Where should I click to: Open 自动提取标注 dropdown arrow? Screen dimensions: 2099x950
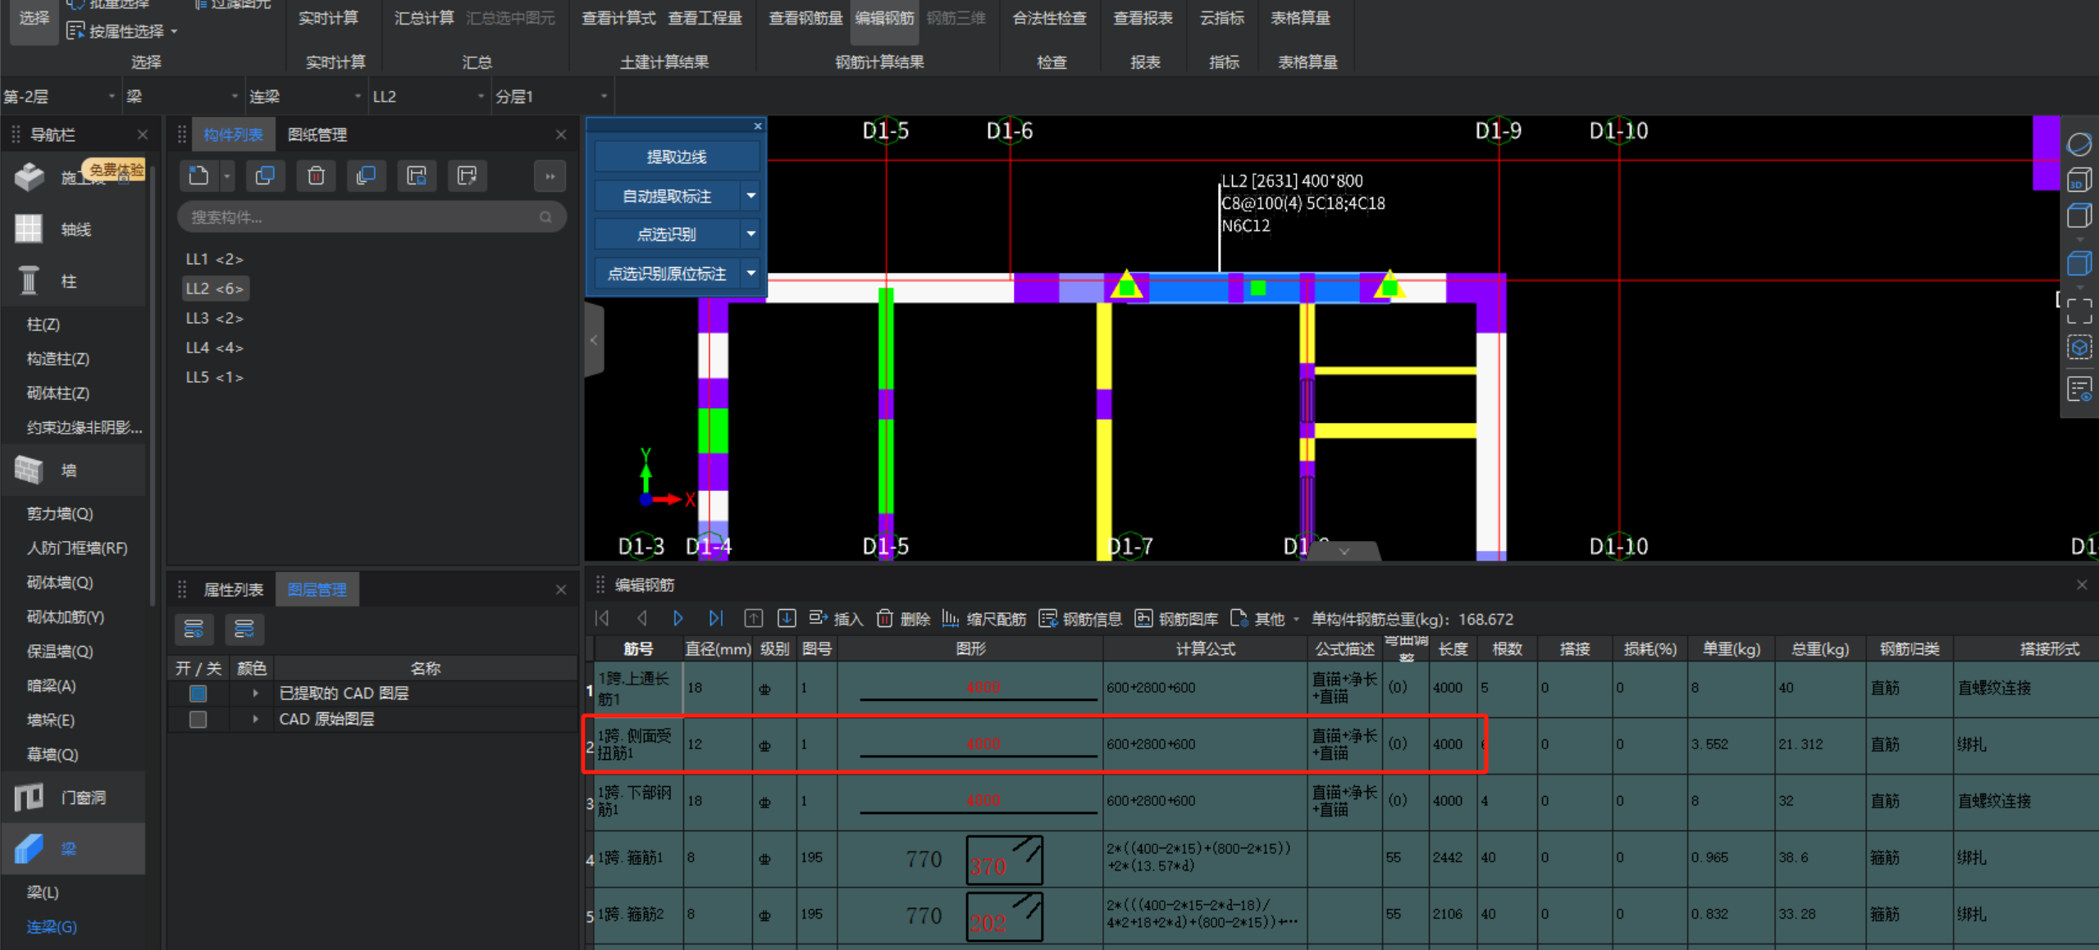pyautogui.click(x=751, y=196)
